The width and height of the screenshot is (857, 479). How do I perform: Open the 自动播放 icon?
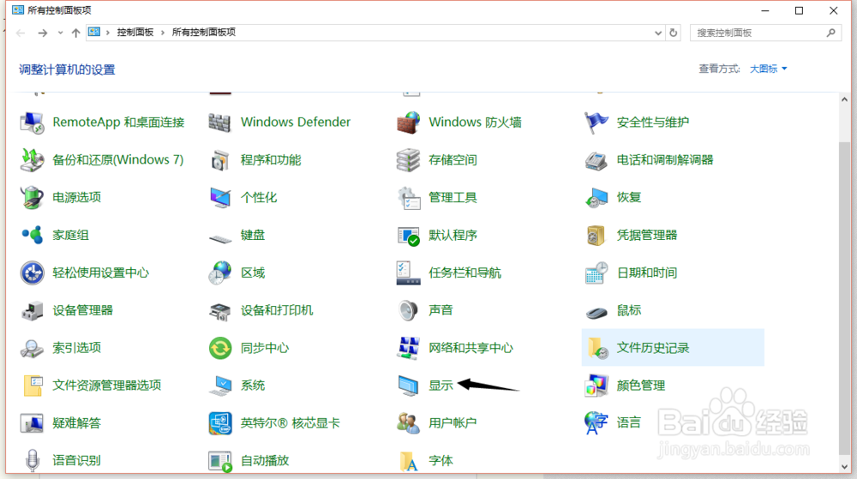pyautogui.click(x=219, y=462)
